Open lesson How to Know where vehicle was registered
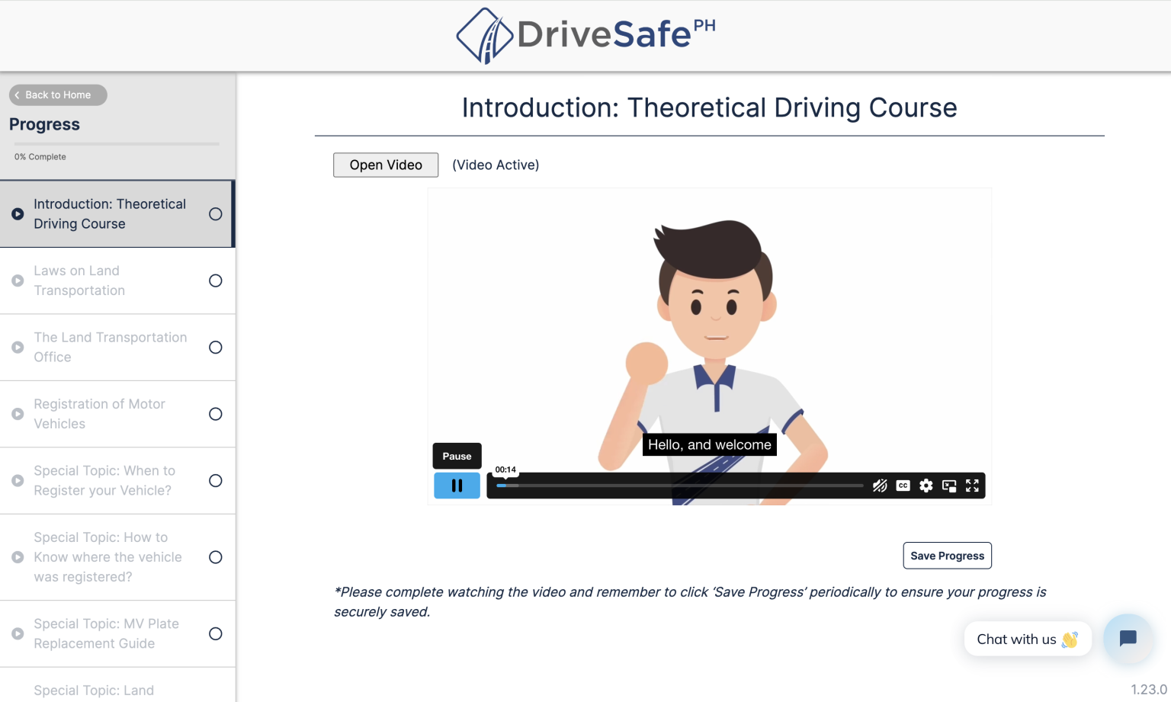Viewport: 1171px width, 702px height. [107, 556]
